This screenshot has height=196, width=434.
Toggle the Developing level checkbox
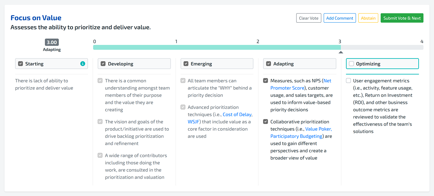pyautogui.click(x=103, y=64)
